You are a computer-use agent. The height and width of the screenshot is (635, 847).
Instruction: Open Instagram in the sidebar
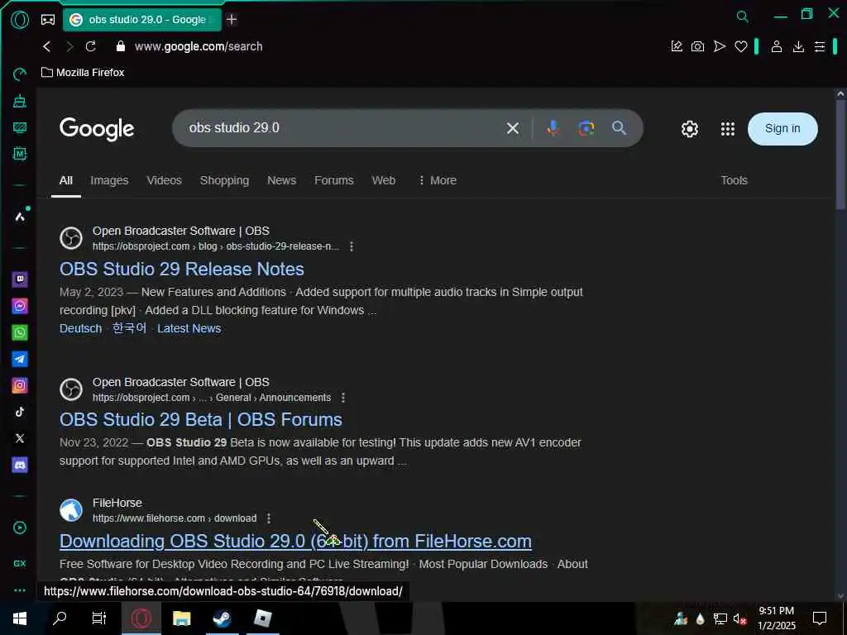tap(20, 385)
